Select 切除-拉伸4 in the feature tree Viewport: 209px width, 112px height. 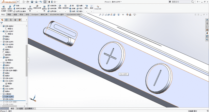coord(8,99)
